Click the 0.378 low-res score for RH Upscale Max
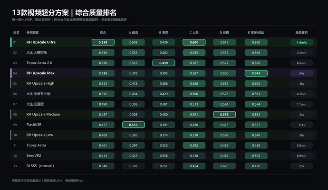This screenshot has width=328, height=190. pyautogui.click(x=133, y=73)
